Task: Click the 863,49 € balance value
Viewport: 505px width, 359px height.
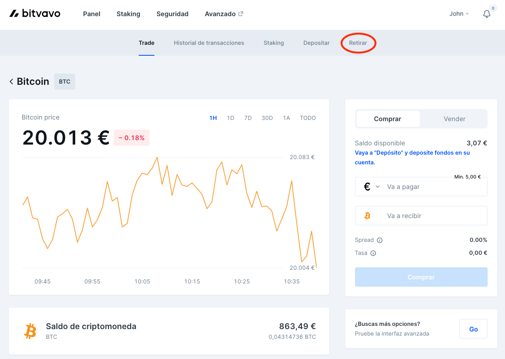Action: pos(297,326)
